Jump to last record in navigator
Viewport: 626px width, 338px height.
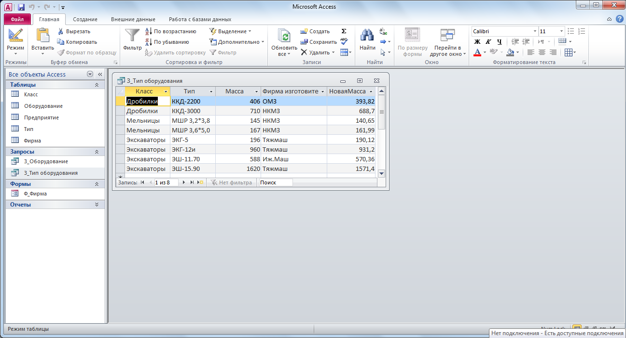pyautogui.click(x=192, y=182)
